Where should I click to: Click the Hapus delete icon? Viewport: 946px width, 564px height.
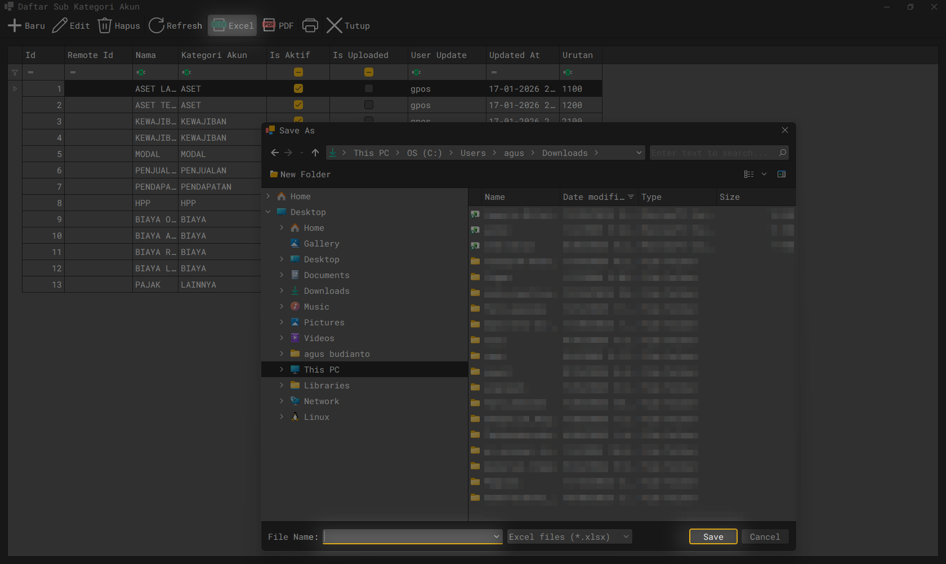(104, 25)
